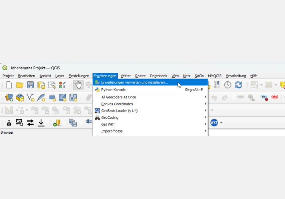Viewport: 285px width, 199px height.
Task: Open the Bearbeiten menu
Action: click(27, 76)
